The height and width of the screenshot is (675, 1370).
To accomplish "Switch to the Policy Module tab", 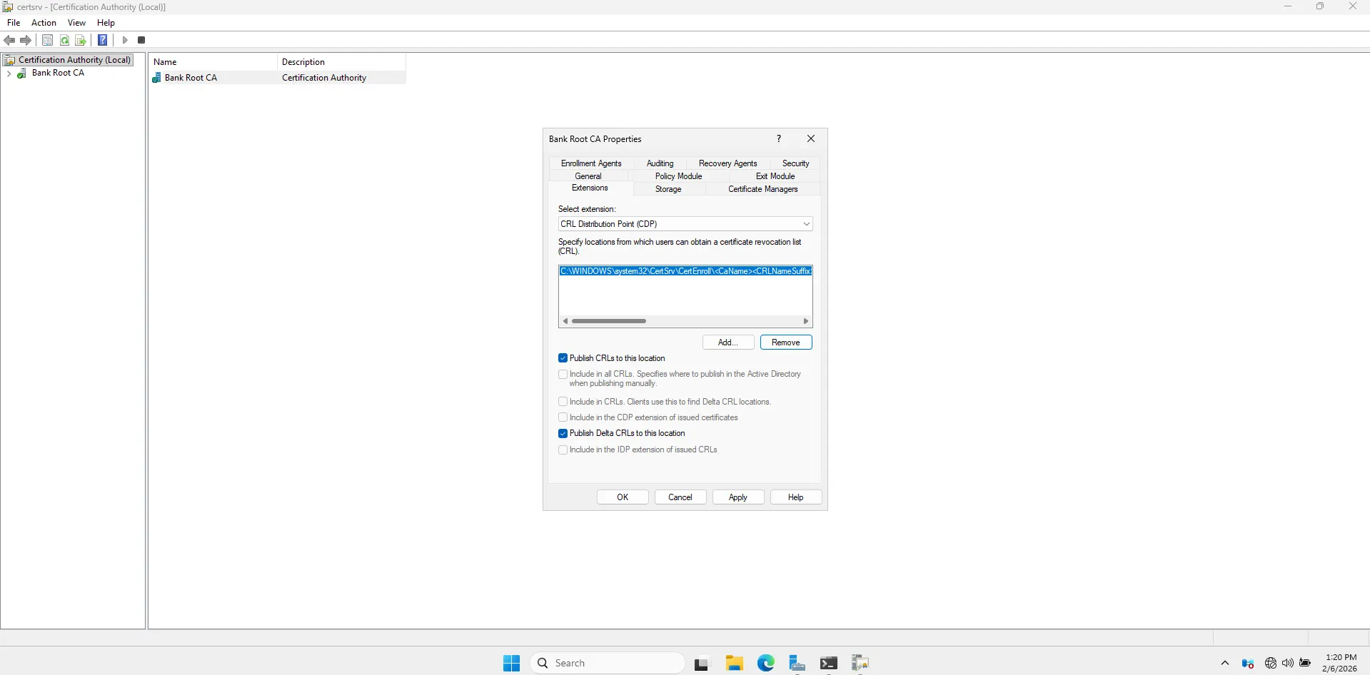I will pyautogui.click(x=678, y=176).
